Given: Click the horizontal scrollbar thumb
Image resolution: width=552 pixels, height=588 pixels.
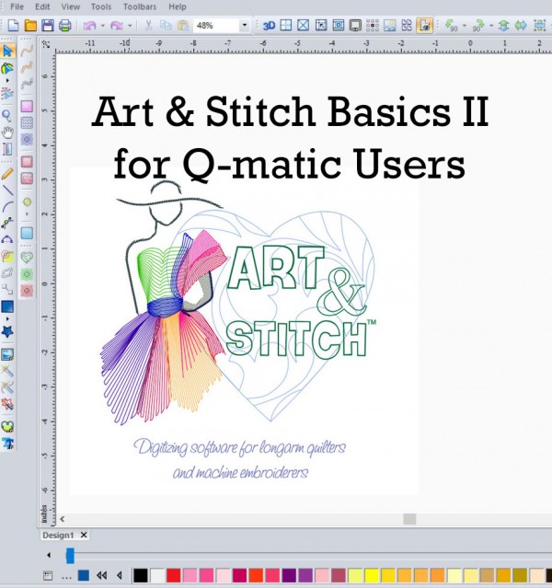Looking at the screenshot, I should tap(409, 519).
